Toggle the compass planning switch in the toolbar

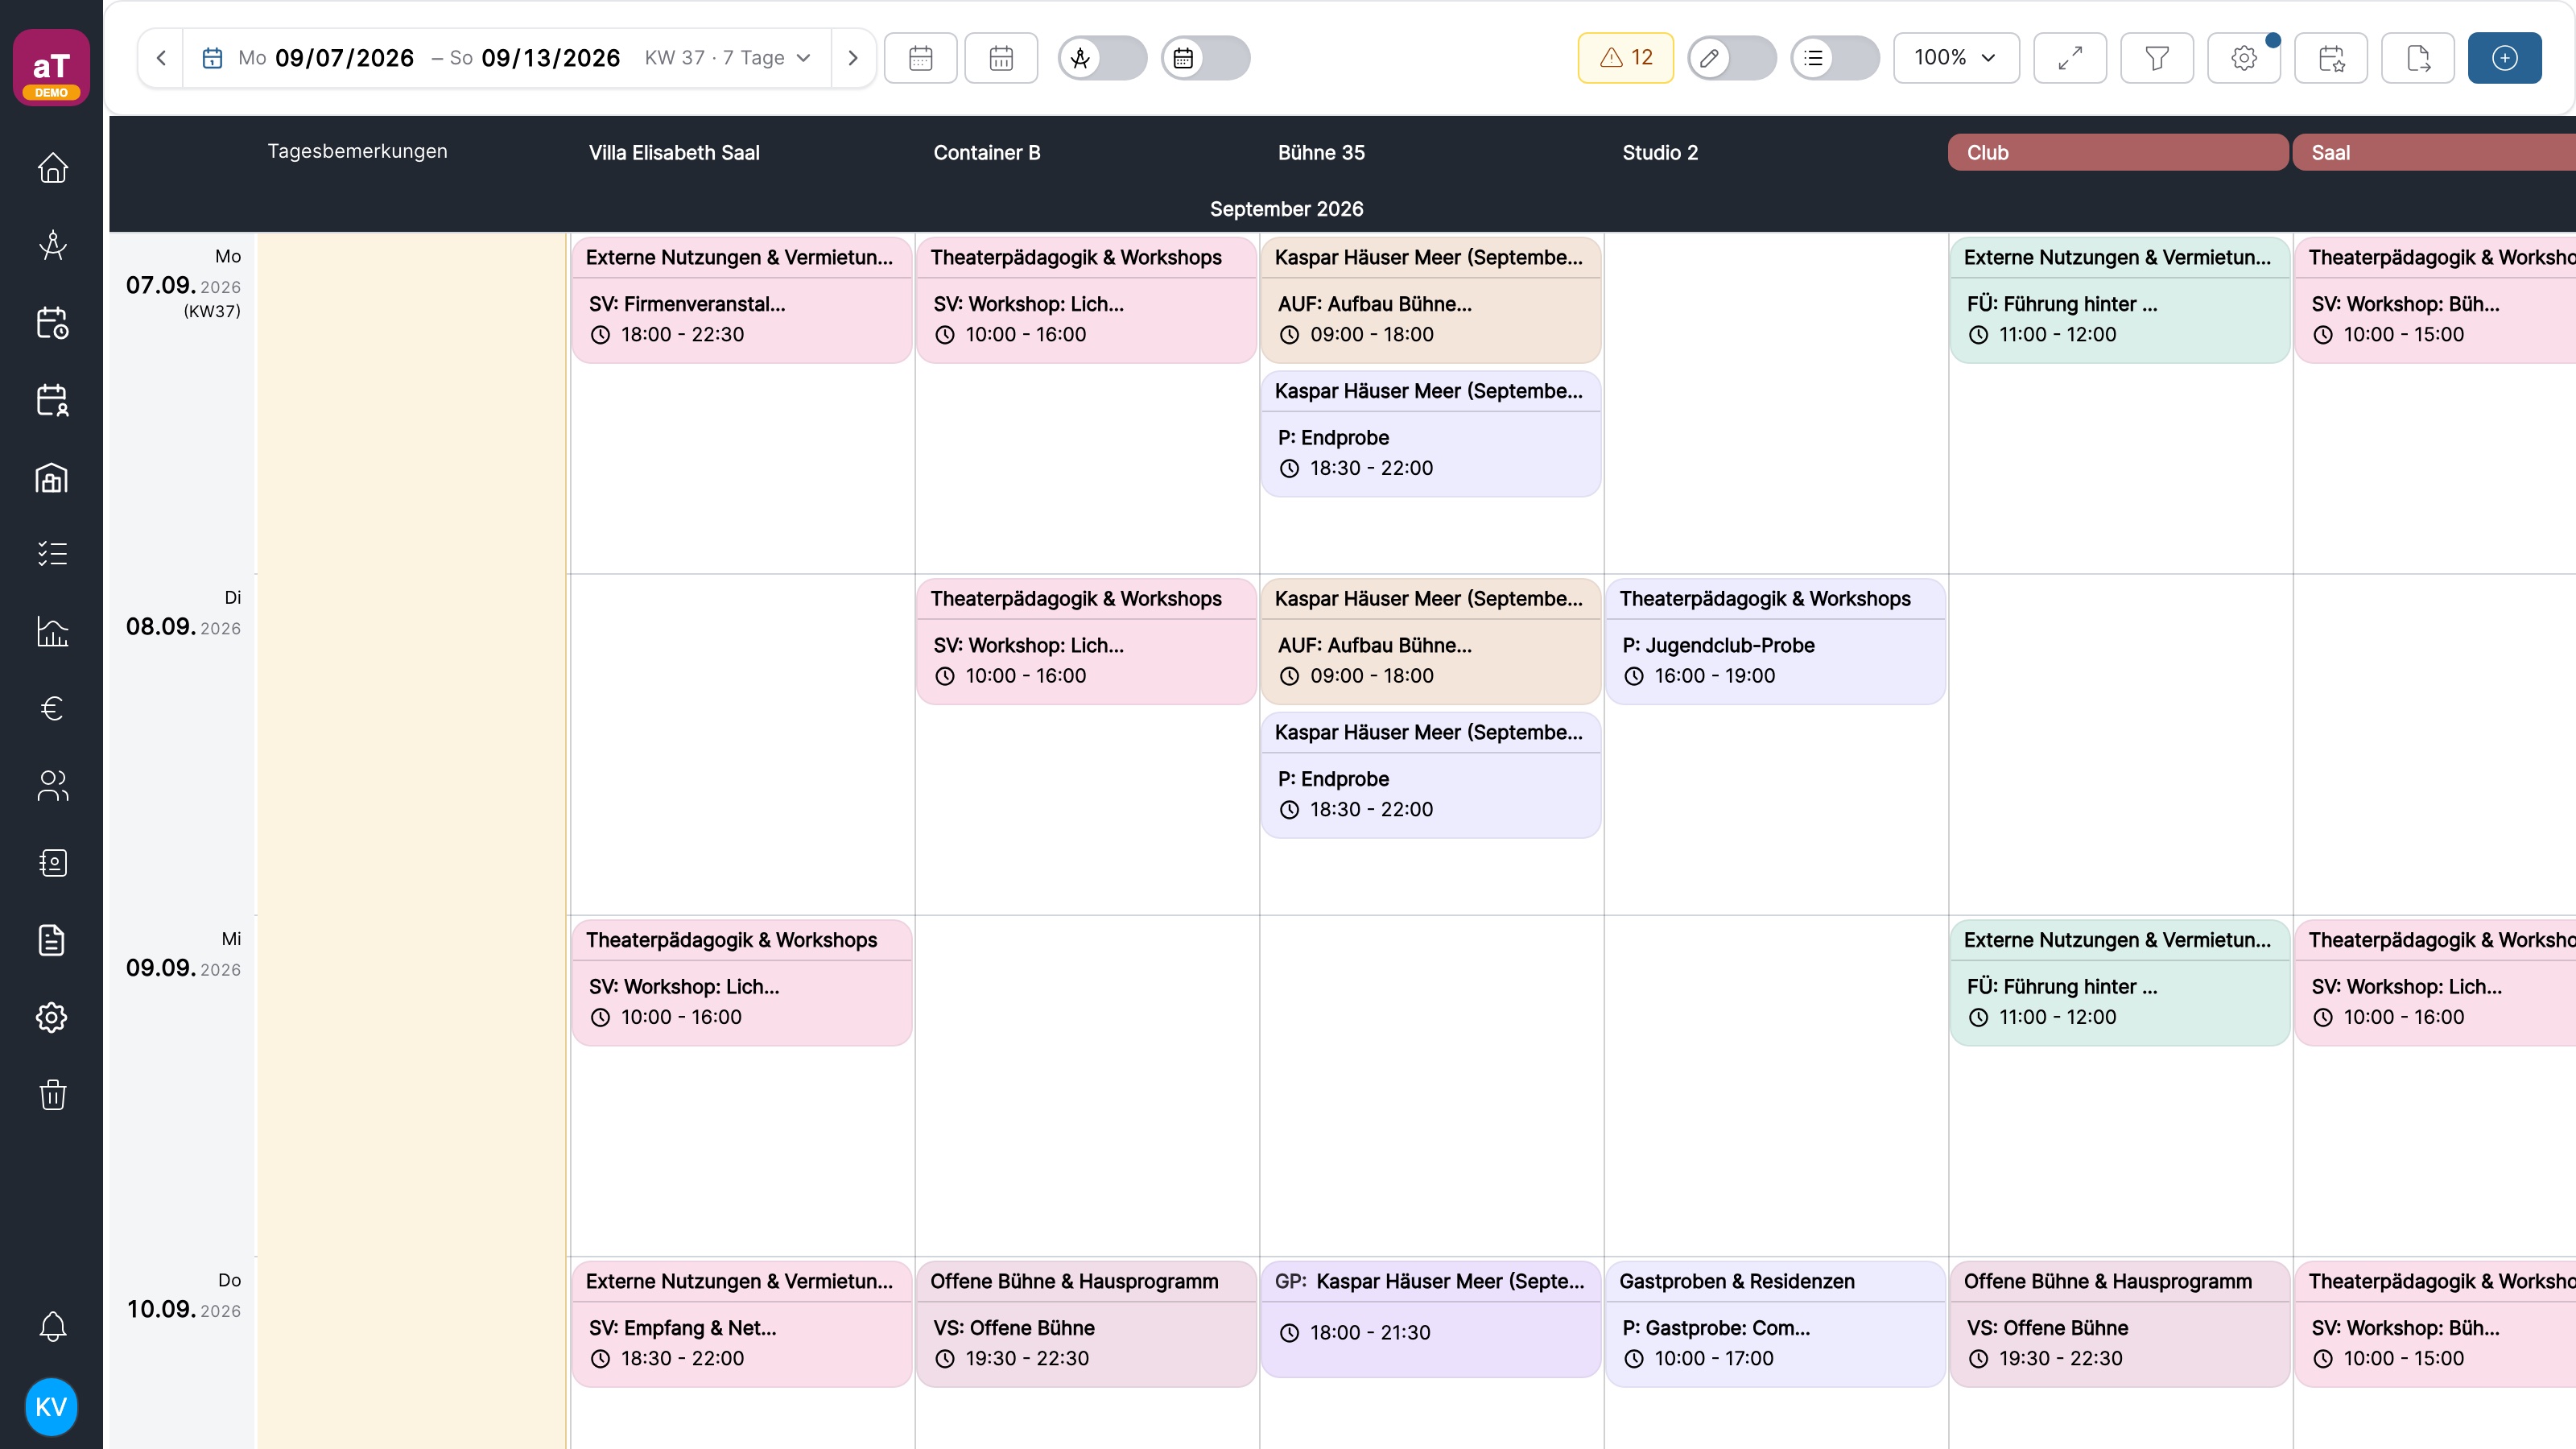1103,58
